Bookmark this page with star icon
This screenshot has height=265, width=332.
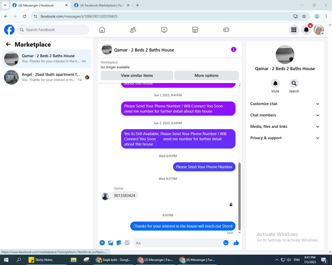pyautogui.click(x=304, y=16)
